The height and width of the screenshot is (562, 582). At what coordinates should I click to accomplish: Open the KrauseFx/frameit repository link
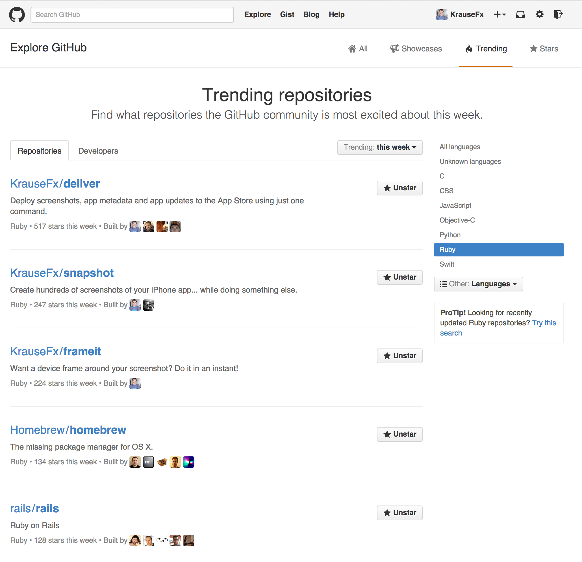56,351
